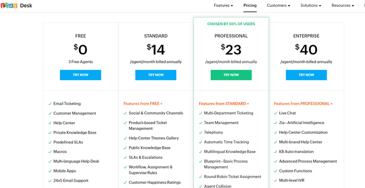Click Custom Functions in Enterprise
Image resolution: width=365 pixels, height=188 pixels.
pyautogui.click(x=296, y=171)
